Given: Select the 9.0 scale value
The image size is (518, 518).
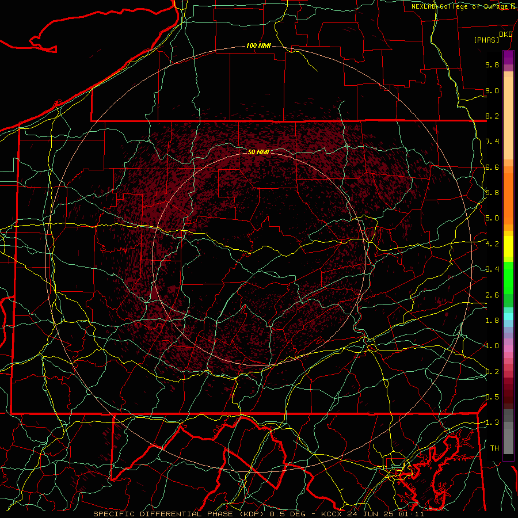Looking at the screenshot, I should coord(492,90).
